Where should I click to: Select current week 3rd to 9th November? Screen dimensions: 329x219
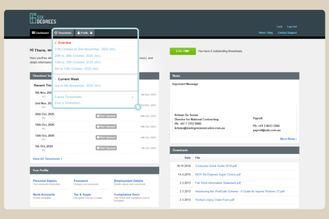click(78, 86)
